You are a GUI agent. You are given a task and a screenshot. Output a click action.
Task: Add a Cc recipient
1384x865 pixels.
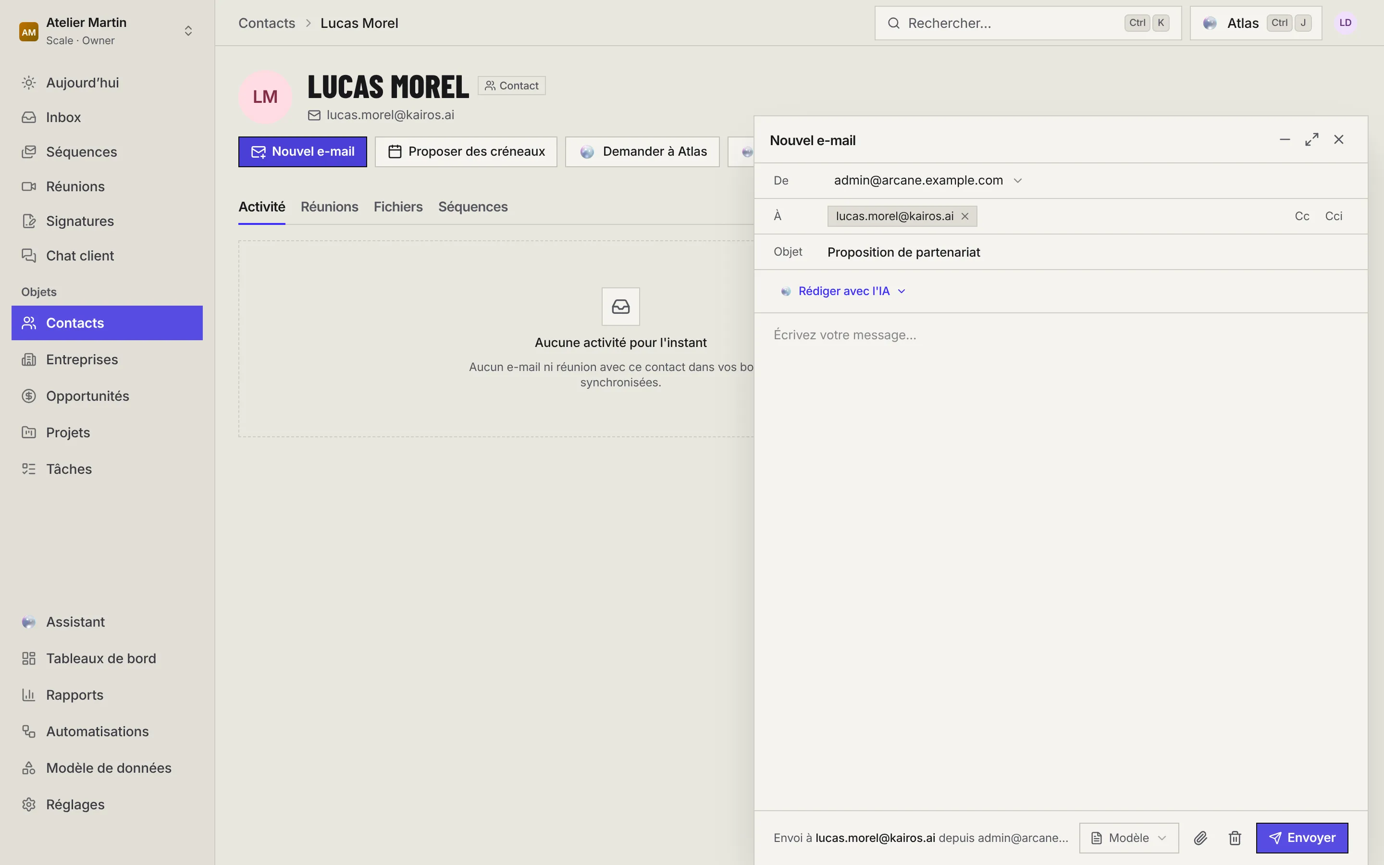click(x=1302, y=216)
